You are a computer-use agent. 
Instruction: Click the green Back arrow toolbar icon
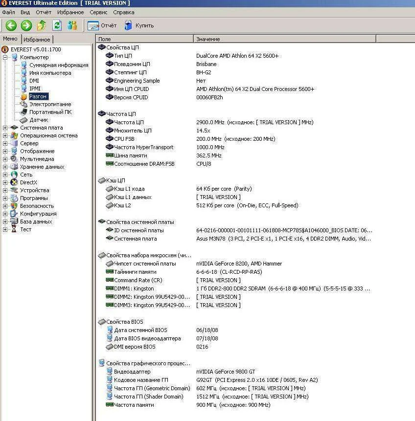pyautogui.click(x=11, y=25)
